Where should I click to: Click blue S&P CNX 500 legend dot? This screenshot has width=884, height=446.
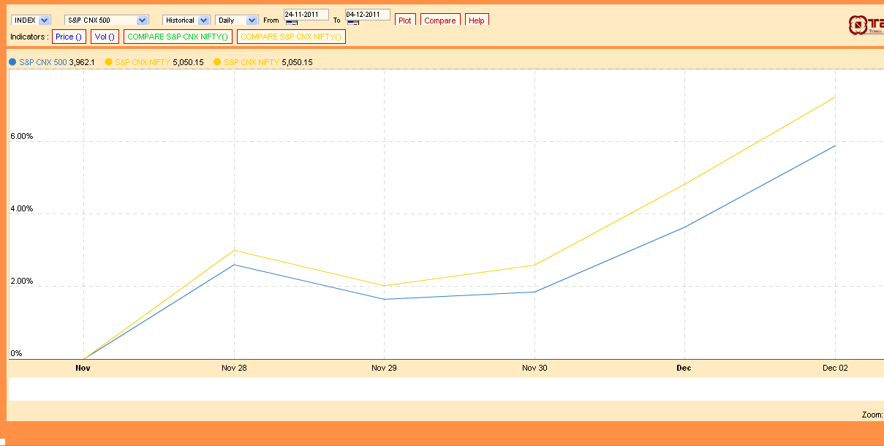point(12,62)
